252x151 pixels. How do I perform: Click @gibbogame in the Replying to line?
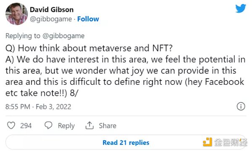click(63, 36)
